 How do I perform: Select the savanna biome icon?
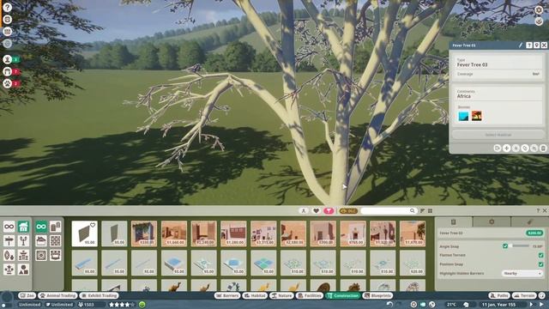477,116
